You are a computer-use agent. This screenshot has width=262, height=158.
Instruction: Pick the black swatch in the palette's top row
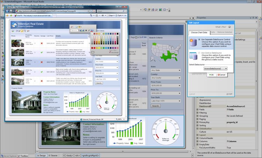118,34
